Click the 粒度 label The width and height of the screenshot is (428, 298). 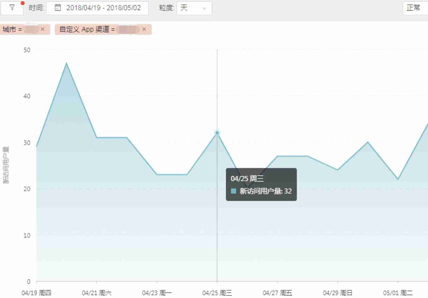point(166,8)
